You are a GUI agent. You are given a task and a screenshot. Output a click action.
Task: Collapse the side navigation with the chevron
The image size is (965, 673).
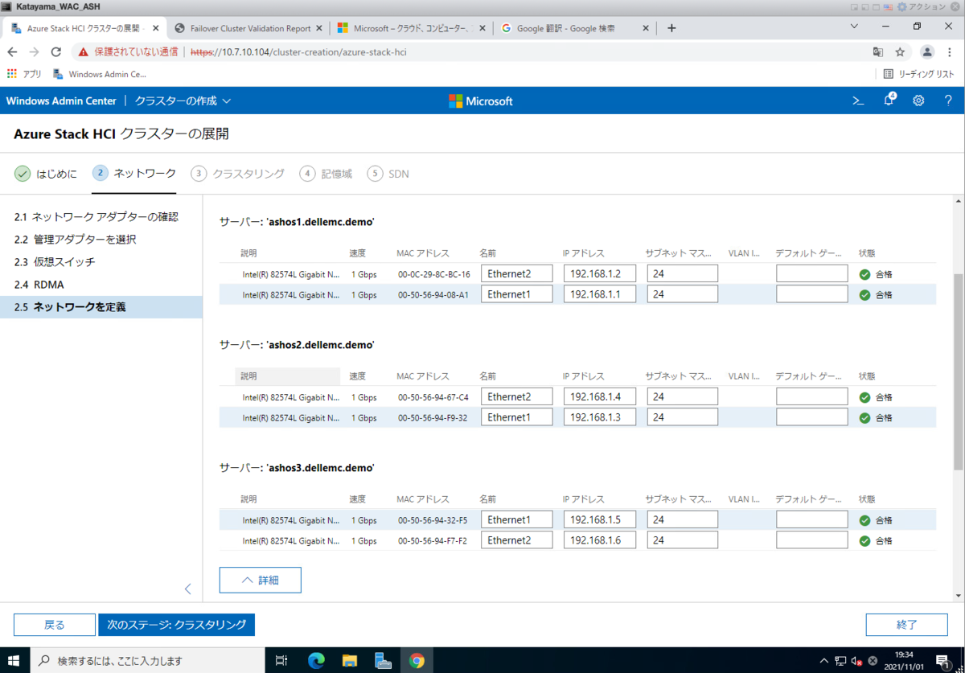tap(187, 589)
